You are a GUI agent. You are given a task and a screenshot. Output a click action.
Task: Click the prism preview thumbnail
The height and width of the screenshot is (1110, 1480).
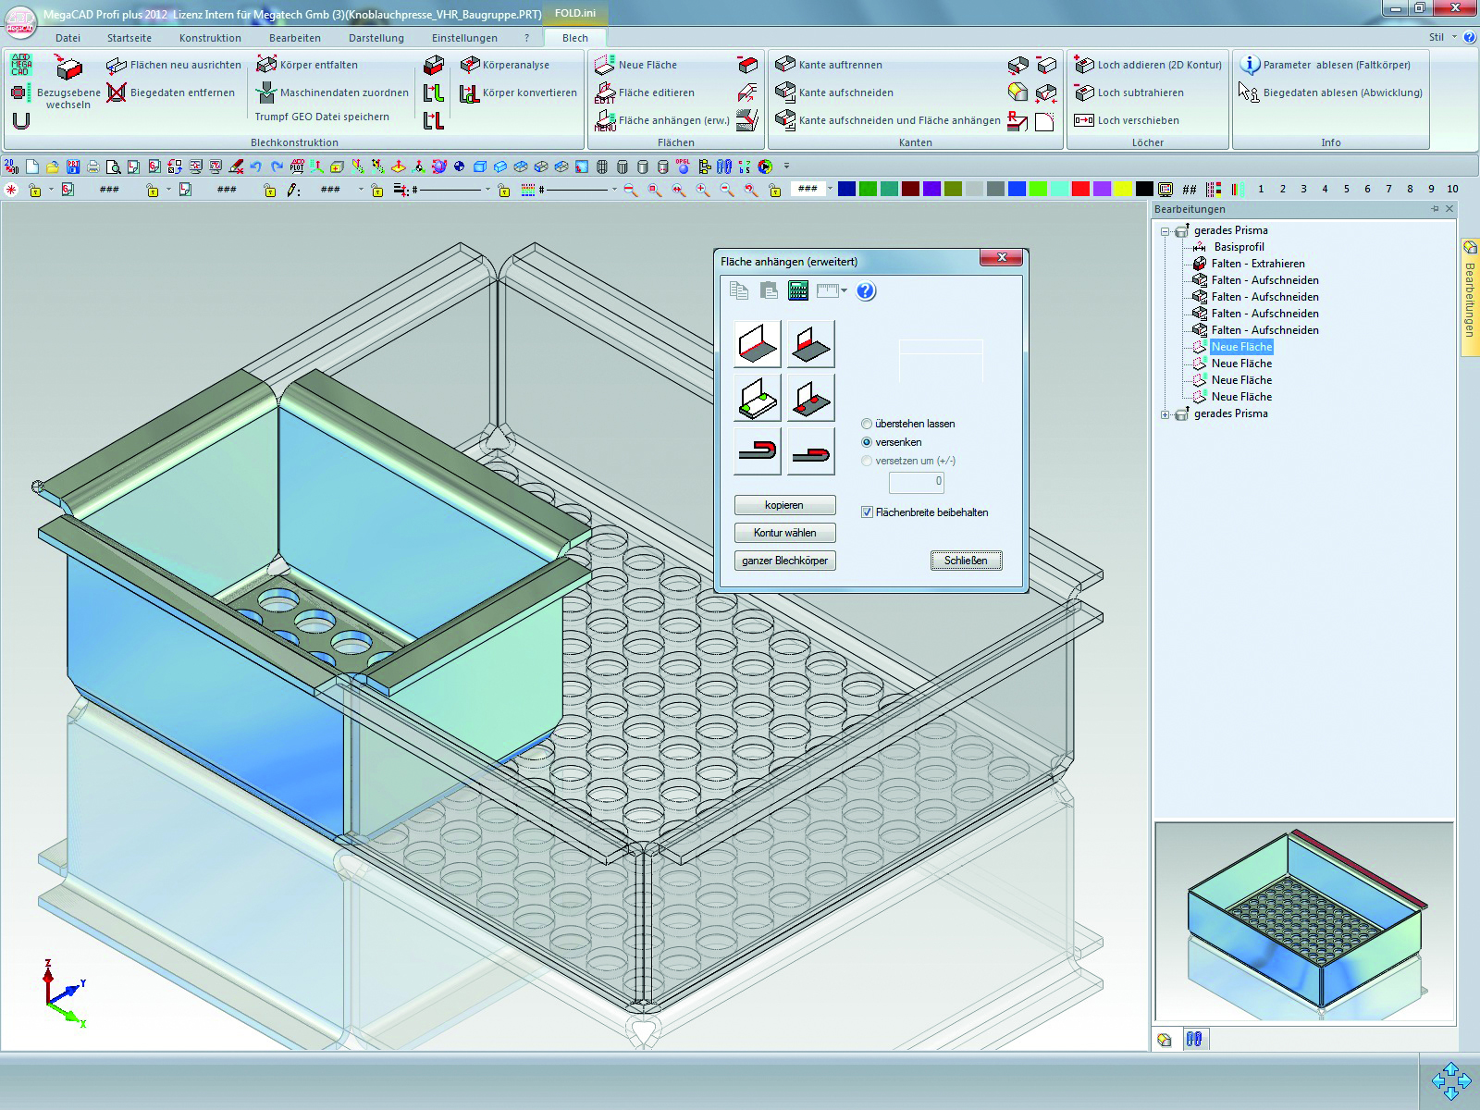[x=1304, y=923]
